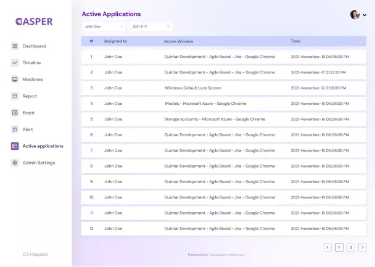Click the Dashboard sidebar icon
Image resolution: width=375 pixels, height=267 pixels.
point(15,46)
